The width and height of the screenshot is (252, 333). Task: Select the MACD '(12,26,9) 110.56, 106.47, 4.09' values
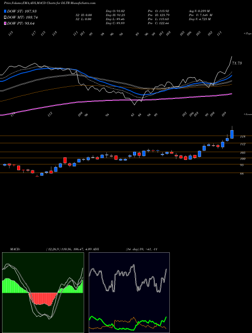coord(69,249)
